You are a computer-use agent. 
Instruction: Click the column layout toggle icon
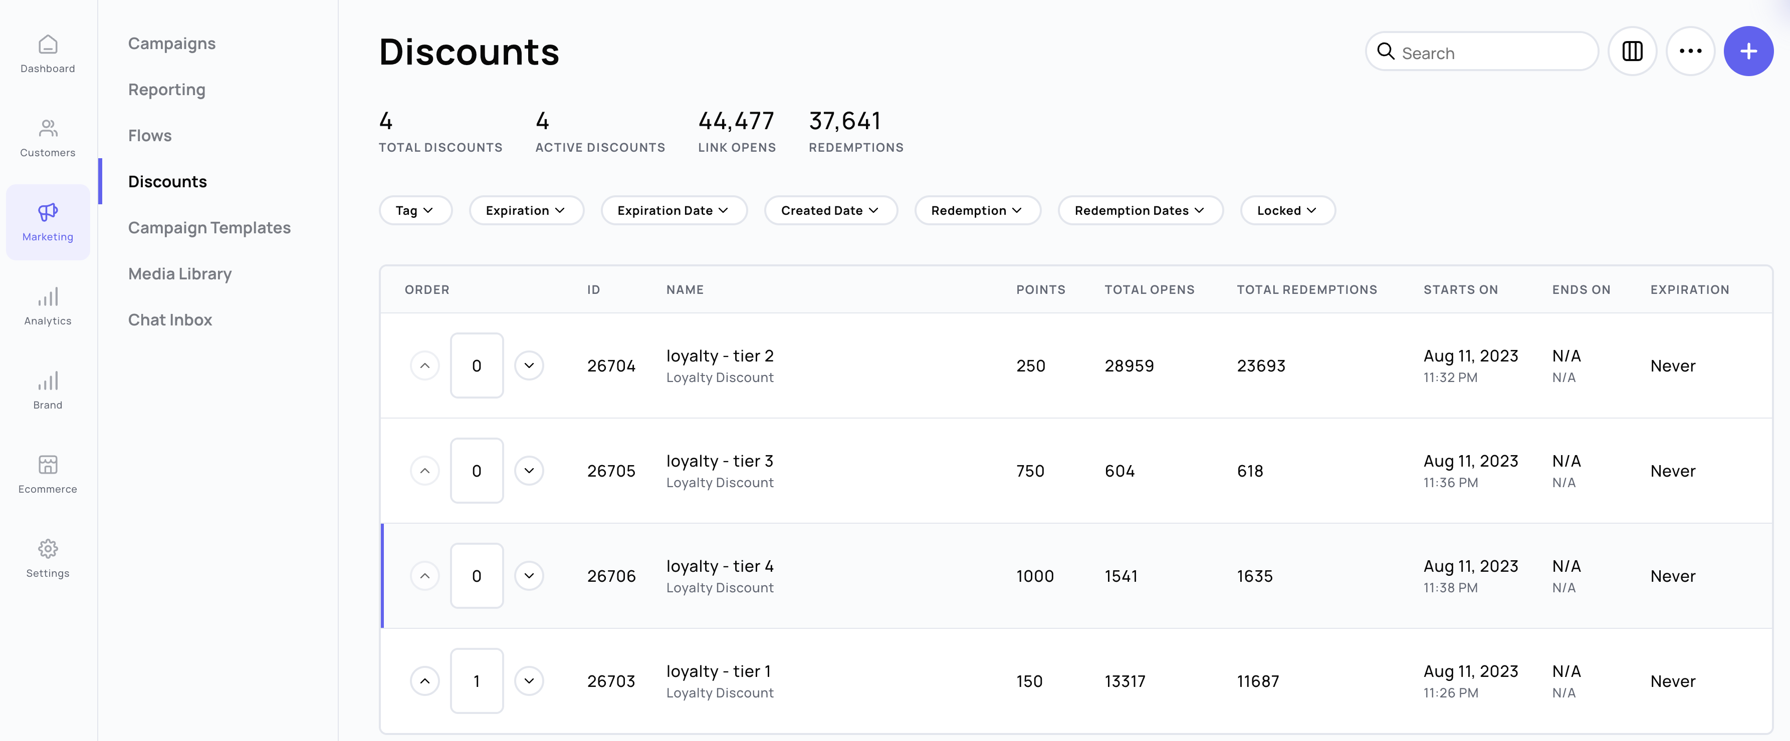(1632, 52)
